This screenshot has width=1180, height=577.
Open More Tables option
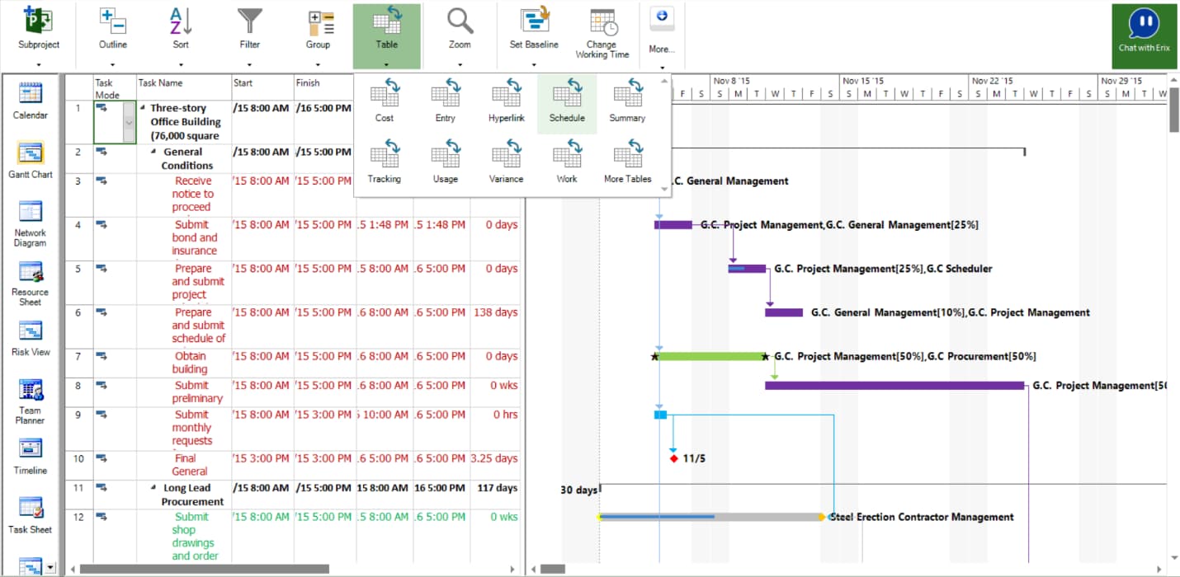coord(627,161)
